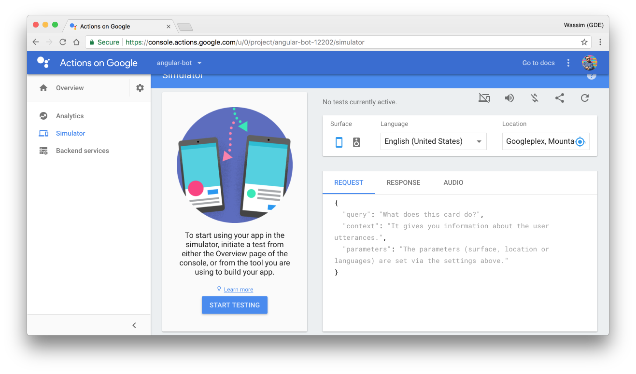The width and height of the screenshot is (636, 374).
Task: Click the Simulator devices icon
Action: pyautogui.click(x=43, y=133)
